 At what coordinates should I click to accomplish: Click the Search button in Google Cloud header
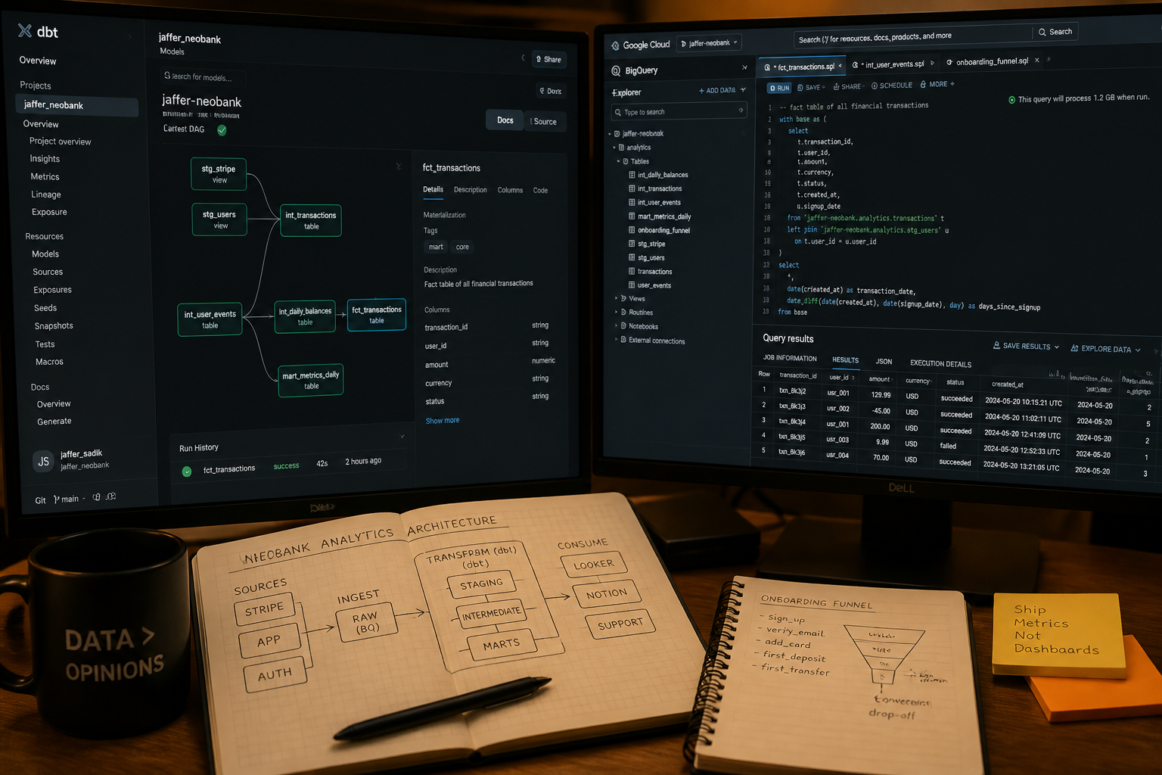point(1055,32)
